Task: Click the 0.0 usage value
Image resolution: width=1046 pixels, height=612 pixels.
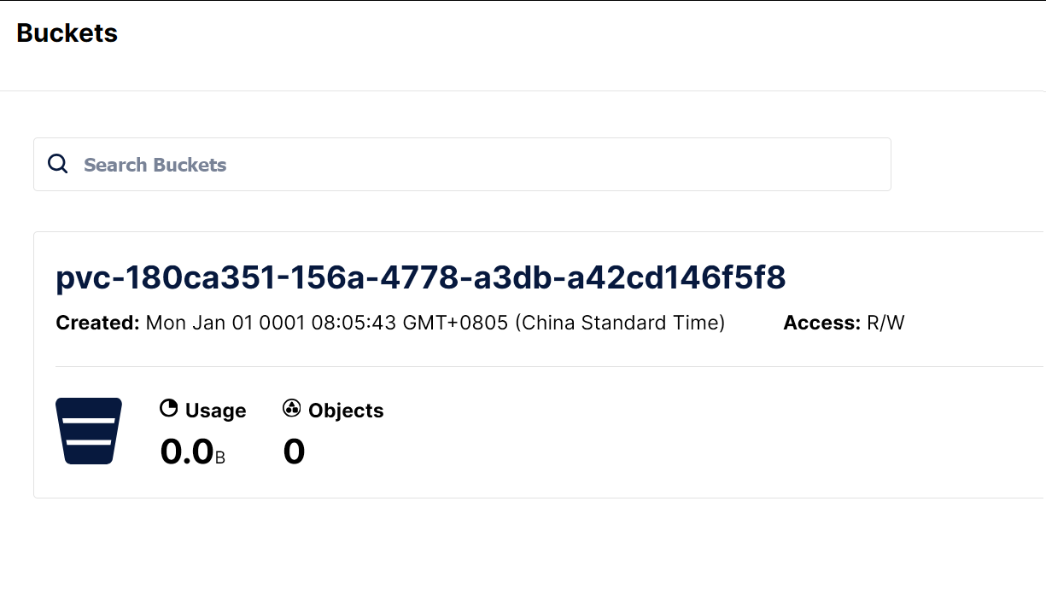Action: [187, 452]
